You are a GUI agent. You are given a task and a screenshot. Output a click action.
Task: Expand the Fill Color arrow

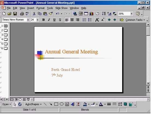(x=89, y=104)
